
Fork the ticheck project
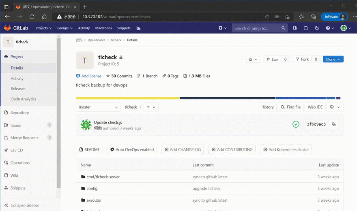click(x=302, y=60)
